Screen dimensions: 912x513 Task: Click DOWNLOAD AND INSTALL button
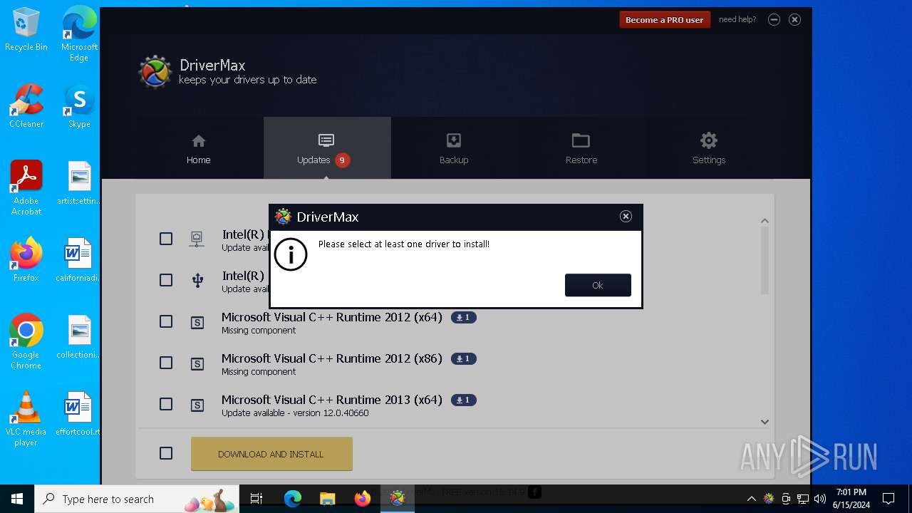tap(271, 454)
